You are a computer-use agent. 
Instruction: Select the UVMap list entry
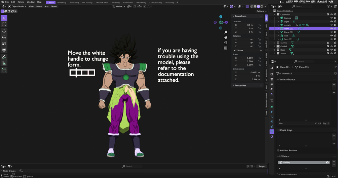(303, 162)
